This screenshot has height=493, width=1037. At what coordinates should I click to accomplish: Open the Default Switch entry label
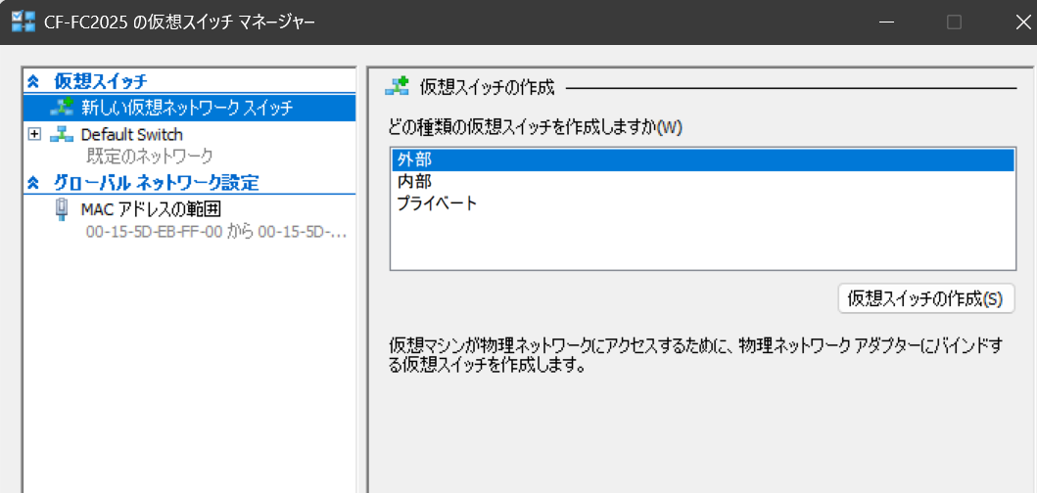tap(131, 134)
